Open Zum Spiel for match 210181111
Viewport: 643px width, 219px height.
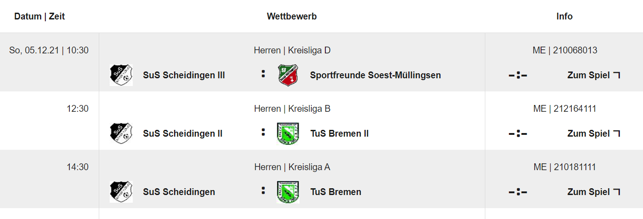point(593,192)
